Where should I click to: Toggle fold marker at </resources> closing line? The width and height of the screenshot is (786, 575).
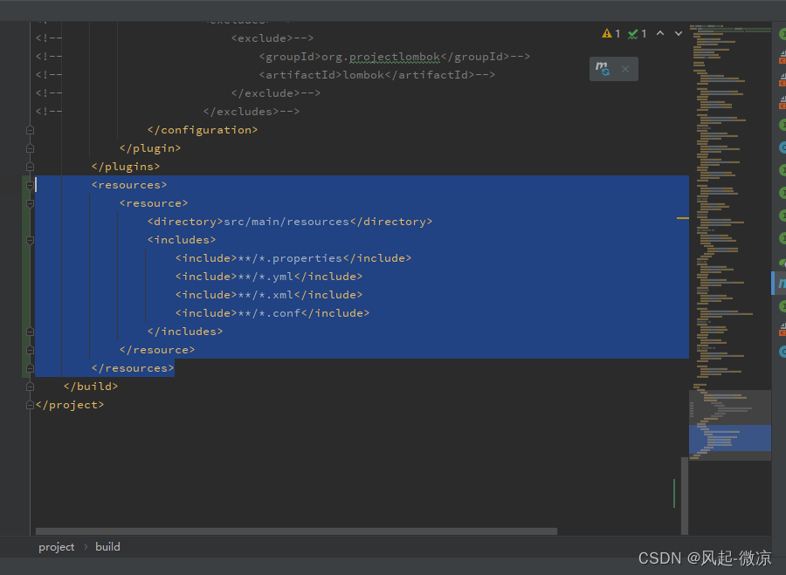pos(30,368)
